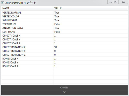The image size is (129, 96).
Task: Select the BONE SCALE X row name
Action: 10,59
